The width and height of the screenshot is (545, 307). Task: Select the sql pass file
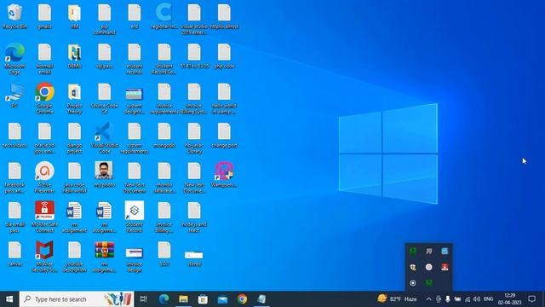(x=104, y=56)
